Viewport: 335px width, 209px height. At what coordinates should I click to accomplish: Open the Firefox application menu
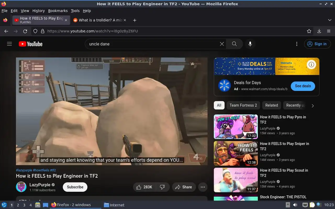pyautogui.click(x=329, y=31)
